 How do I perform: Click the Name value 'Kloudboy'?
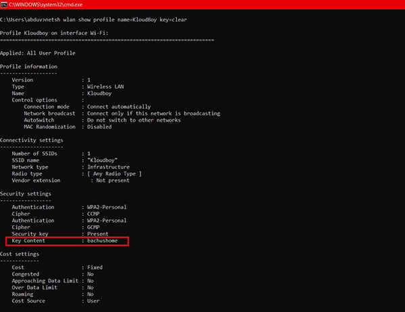click(x=99, y=94)
